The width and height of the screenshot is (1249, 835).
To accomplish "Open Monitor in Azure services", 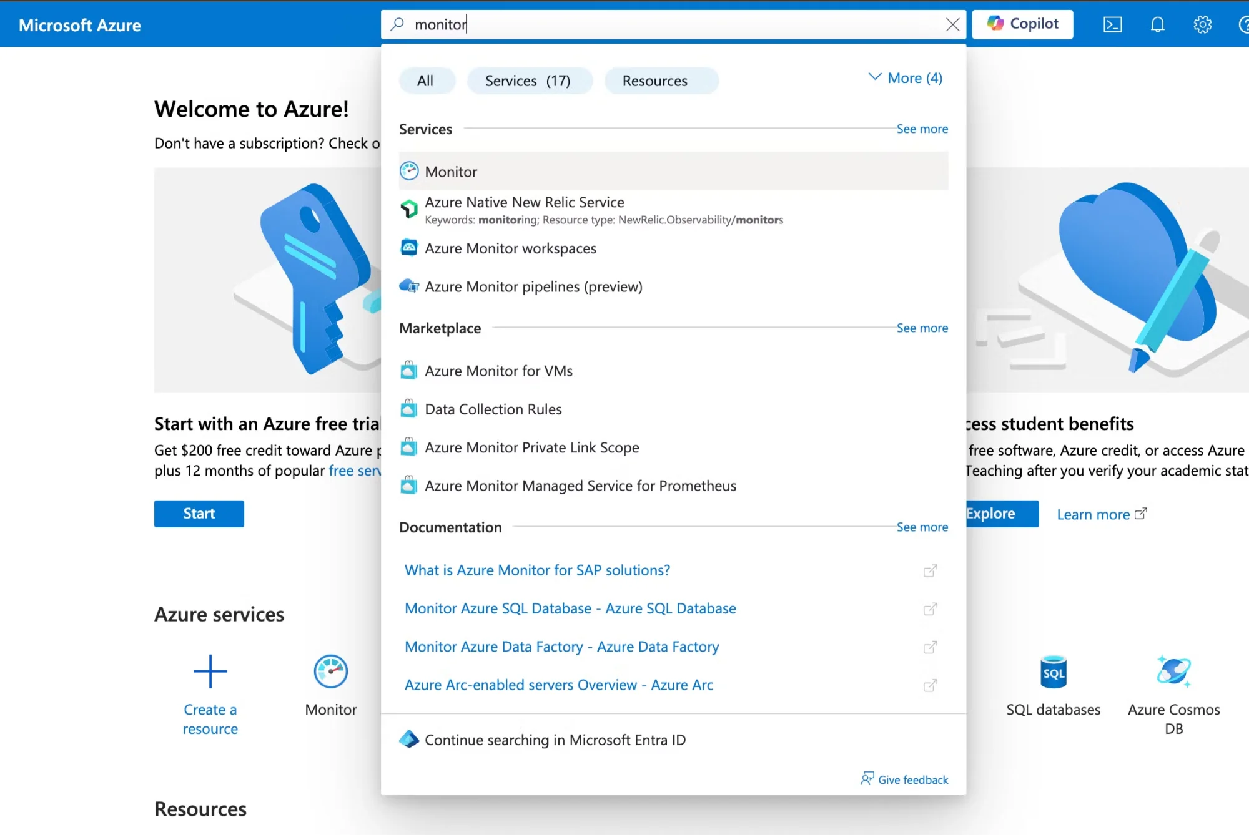I will pos(331,685).
